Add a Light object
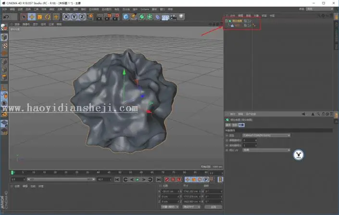The width and height of the screenshot is (339, 215). pos(182,17)
